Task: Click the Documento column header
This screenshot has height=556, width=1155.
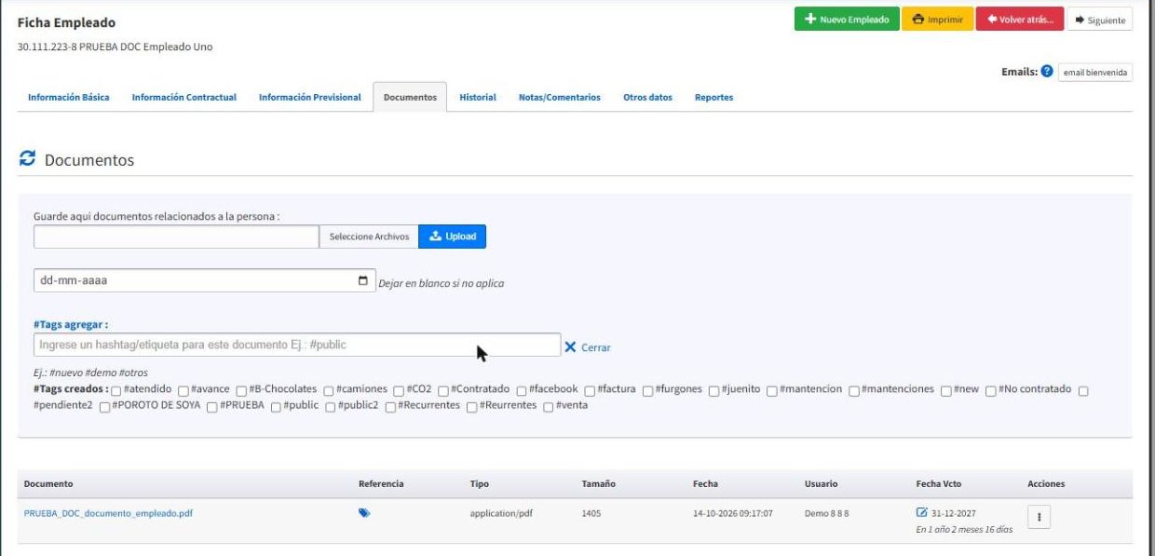Action: coord(48,484)
